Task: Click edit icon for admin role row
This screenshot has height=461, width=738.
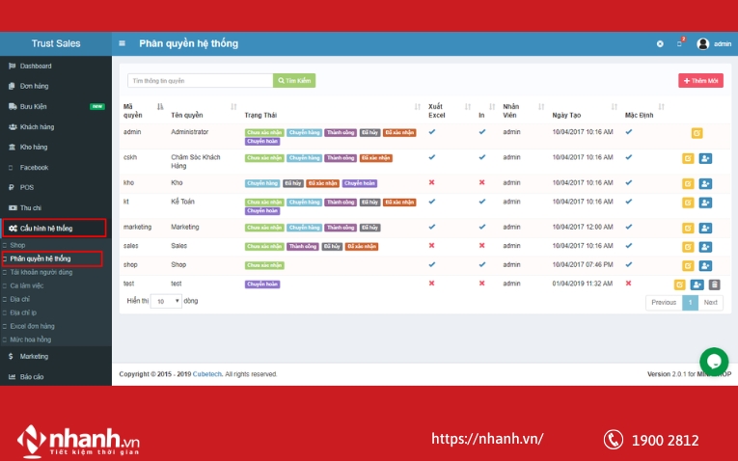Action: (697, 133)
